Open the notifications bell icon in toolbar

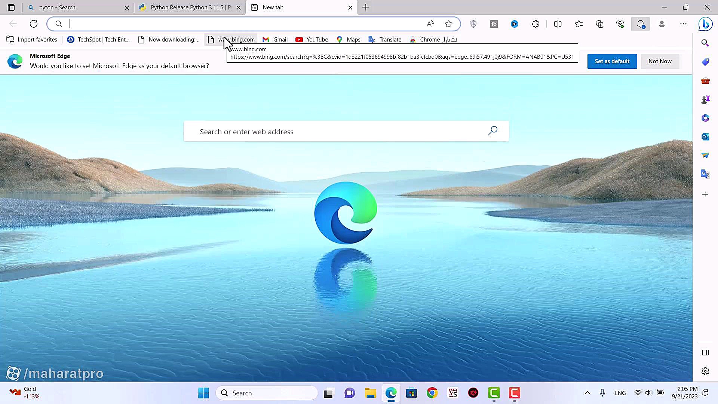click(641, 24)
